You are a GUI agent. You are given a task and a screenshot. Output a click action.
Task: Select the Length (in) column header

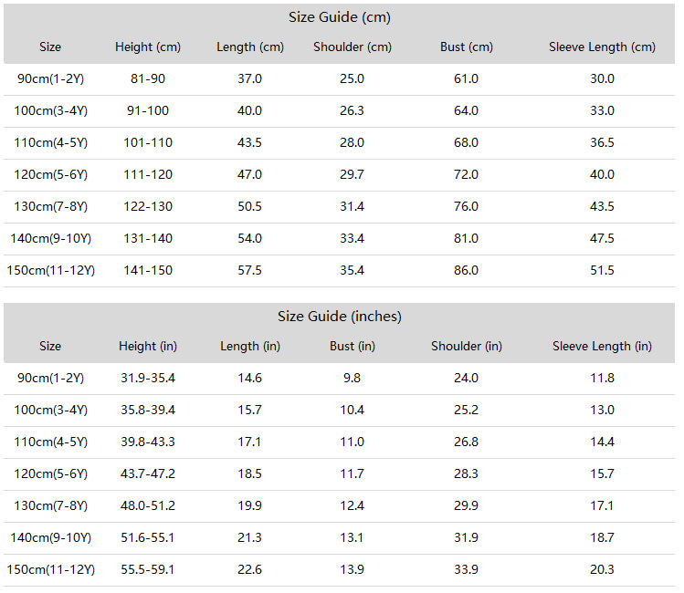[250, 347]
